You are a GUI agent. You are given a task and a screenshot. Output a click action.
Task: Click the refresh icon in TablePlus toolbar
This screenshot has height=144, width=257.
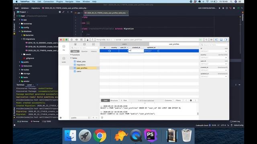[92, 40]
